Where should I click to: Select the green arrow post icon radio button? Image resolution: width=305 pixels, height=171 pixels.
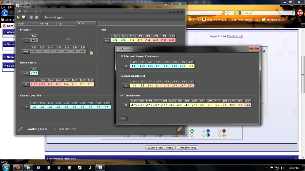[204, 136]
